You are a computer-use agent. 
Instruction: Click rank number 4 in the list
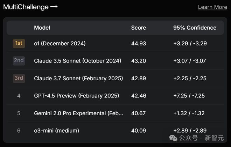coord(19,96)
